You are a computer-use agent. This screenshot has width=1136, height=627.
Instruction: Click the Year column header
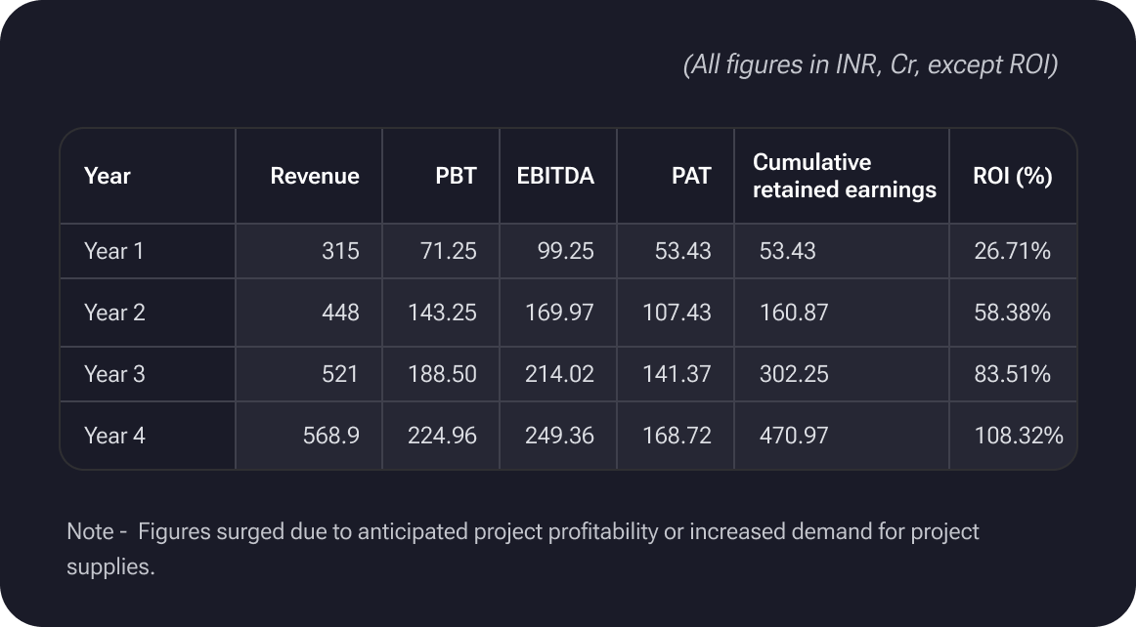(x=108, y=176)
